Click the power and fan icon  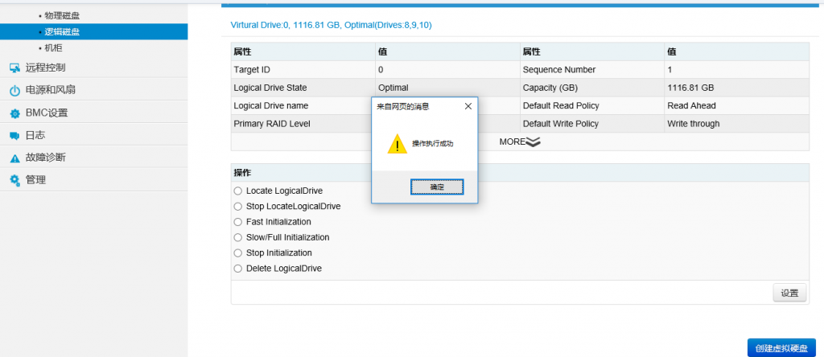pos(14,90)
